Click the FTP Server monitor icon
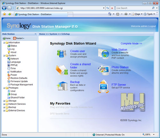The height and width of the screenshot is (138, 160). pyautogui.click(x=103, y=86)
